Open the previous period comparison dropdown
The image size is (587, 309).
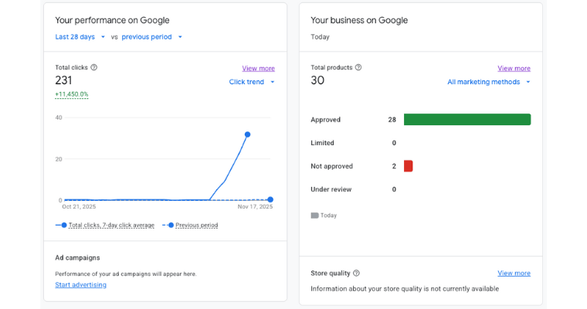tap(152, 36)
